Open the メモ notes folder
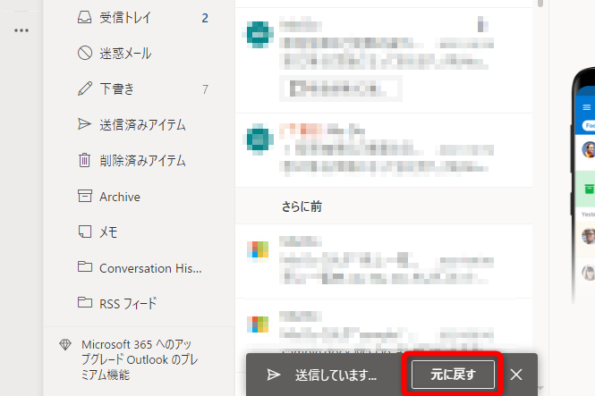 (x=140, y=232)
